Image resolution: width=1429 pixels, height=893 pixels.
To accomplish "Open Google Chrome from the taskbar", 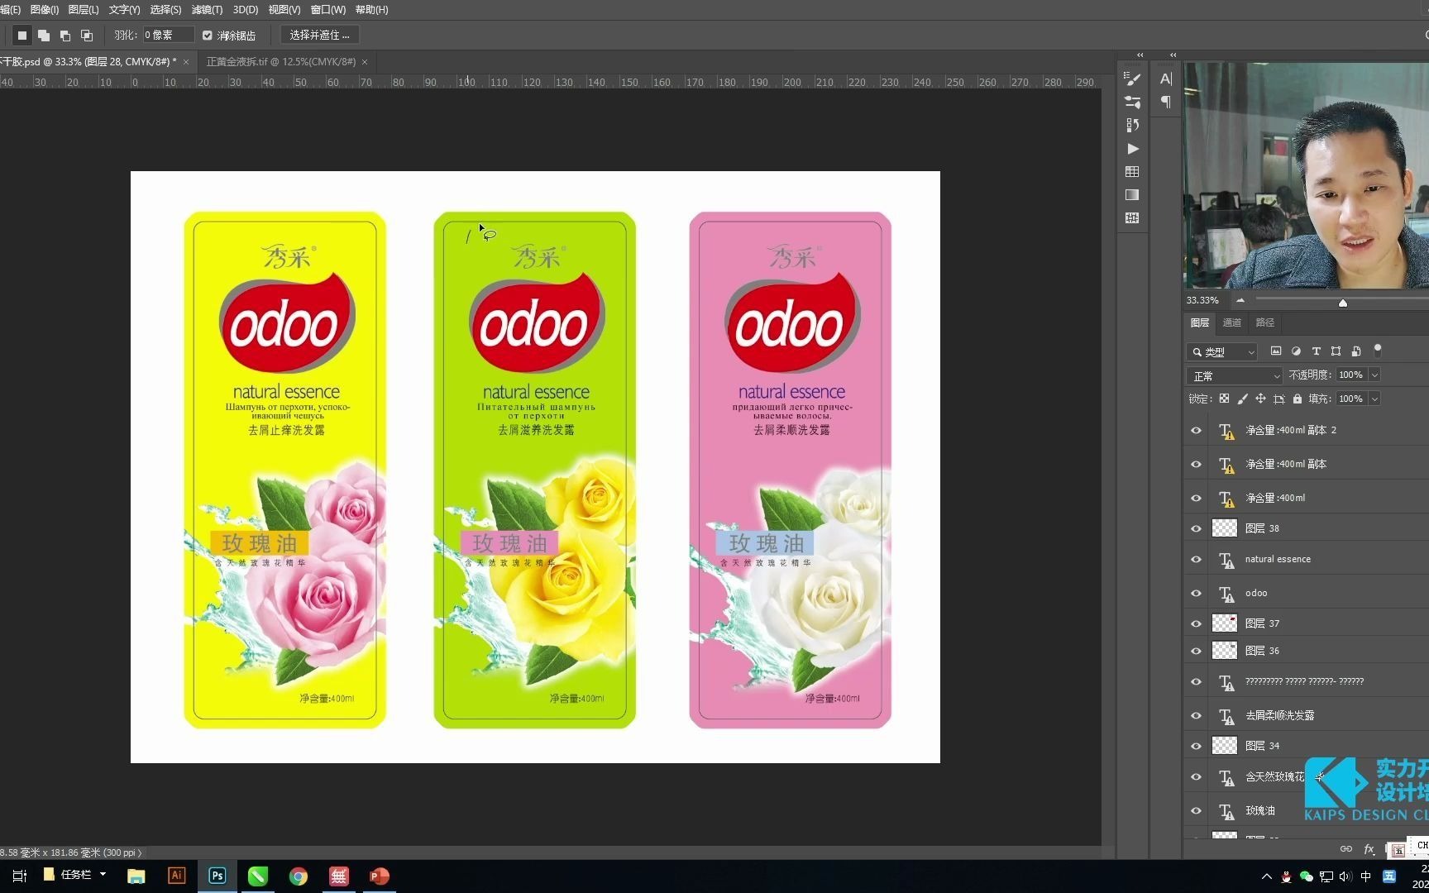I will click(298, 876).
